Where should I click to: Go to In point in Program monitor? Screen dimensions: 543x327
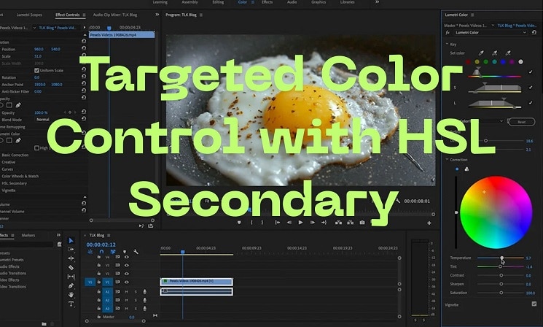(x=278, y=223)
